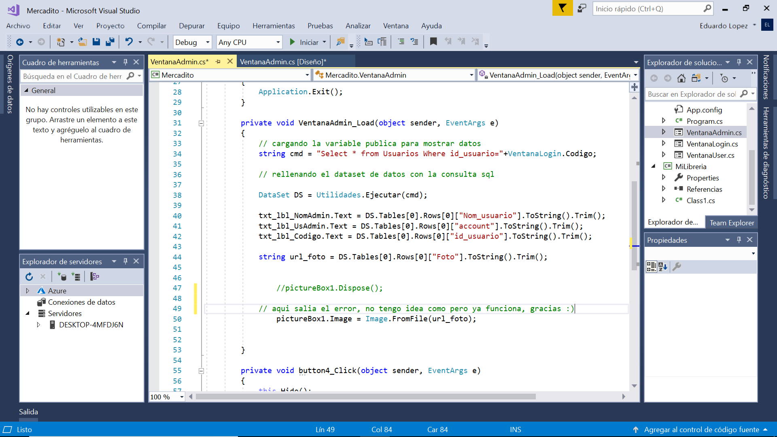Open the Notificaciones side tab
777x437 pixels.
[766, 77]
